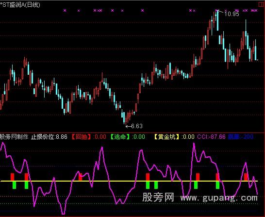
Task: Select the 股旁网制作 indicator name
Action: click(x=14, y=137)
